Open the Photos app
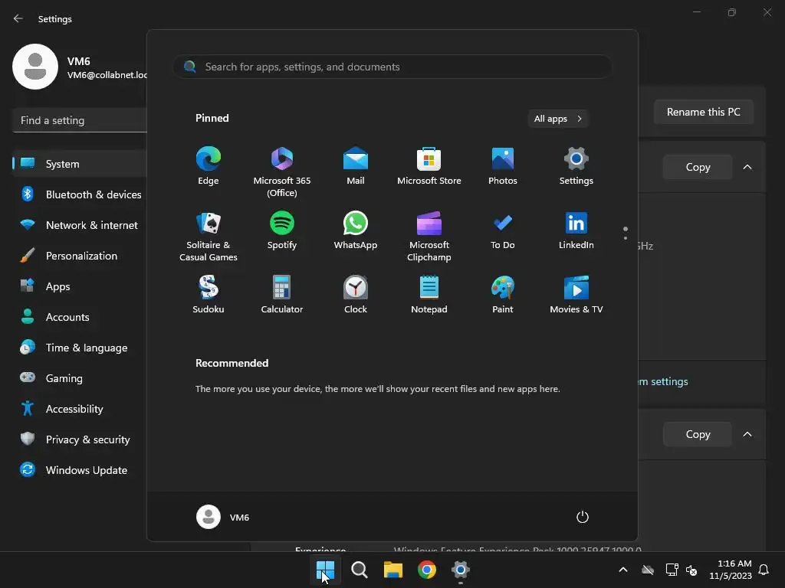785x588 pixels. [503, 166]
